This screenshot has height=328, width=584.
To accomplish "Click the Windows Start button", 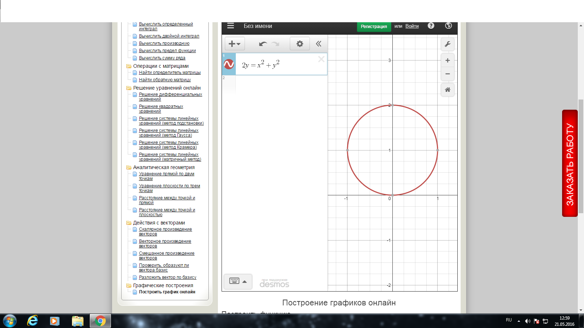I will point(10,321).
